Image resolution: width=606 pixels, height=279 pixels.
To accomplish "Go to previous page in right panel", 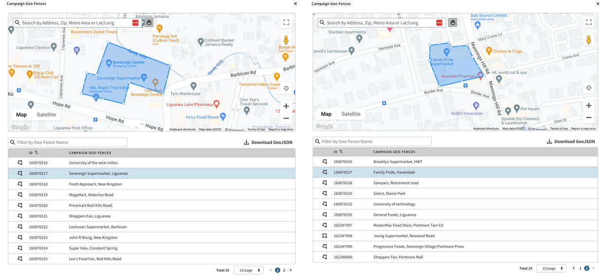I will point(573,268).
